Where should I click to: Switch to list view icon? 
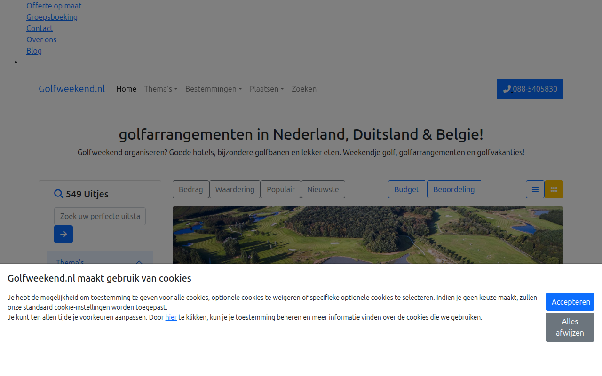click(535, 189)
